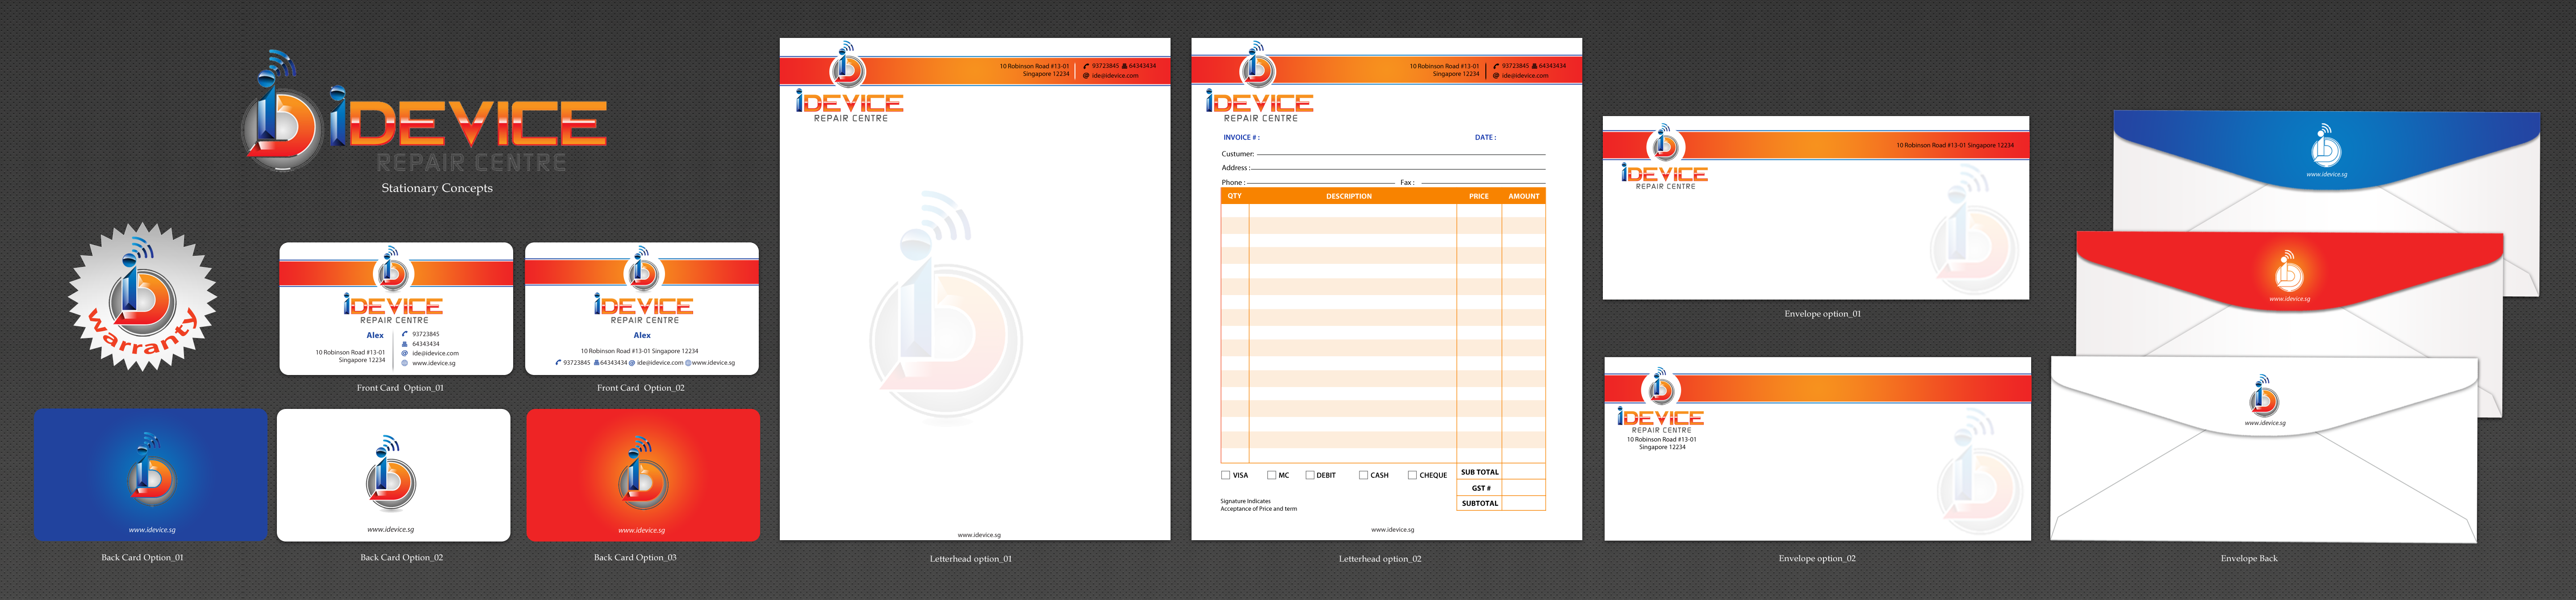Click the AMOUNT column header on invoice
The height and width of the screenshot is (600, 2576).
pos(1523,196)
